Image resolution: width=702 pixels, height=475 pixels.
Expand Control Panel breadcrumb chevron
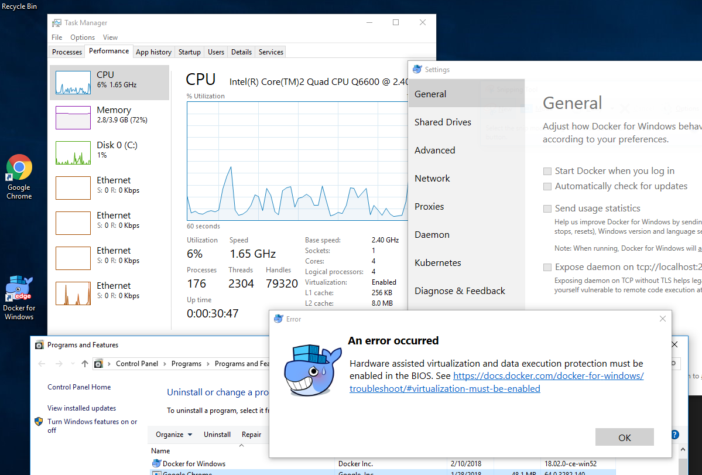pyautogui.click(x=165, y=364)
